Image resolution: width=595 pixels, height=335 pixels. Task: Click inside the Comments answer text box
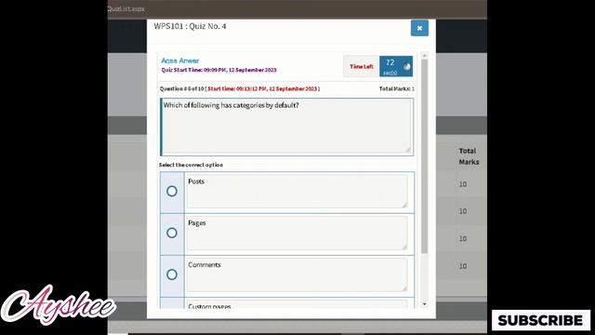click(297, 275)
